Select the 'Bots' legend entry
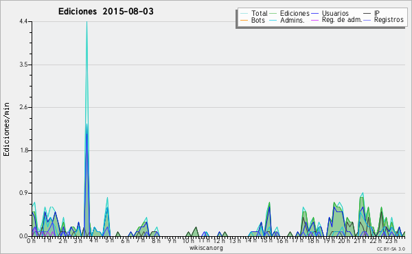 point(253,20)
